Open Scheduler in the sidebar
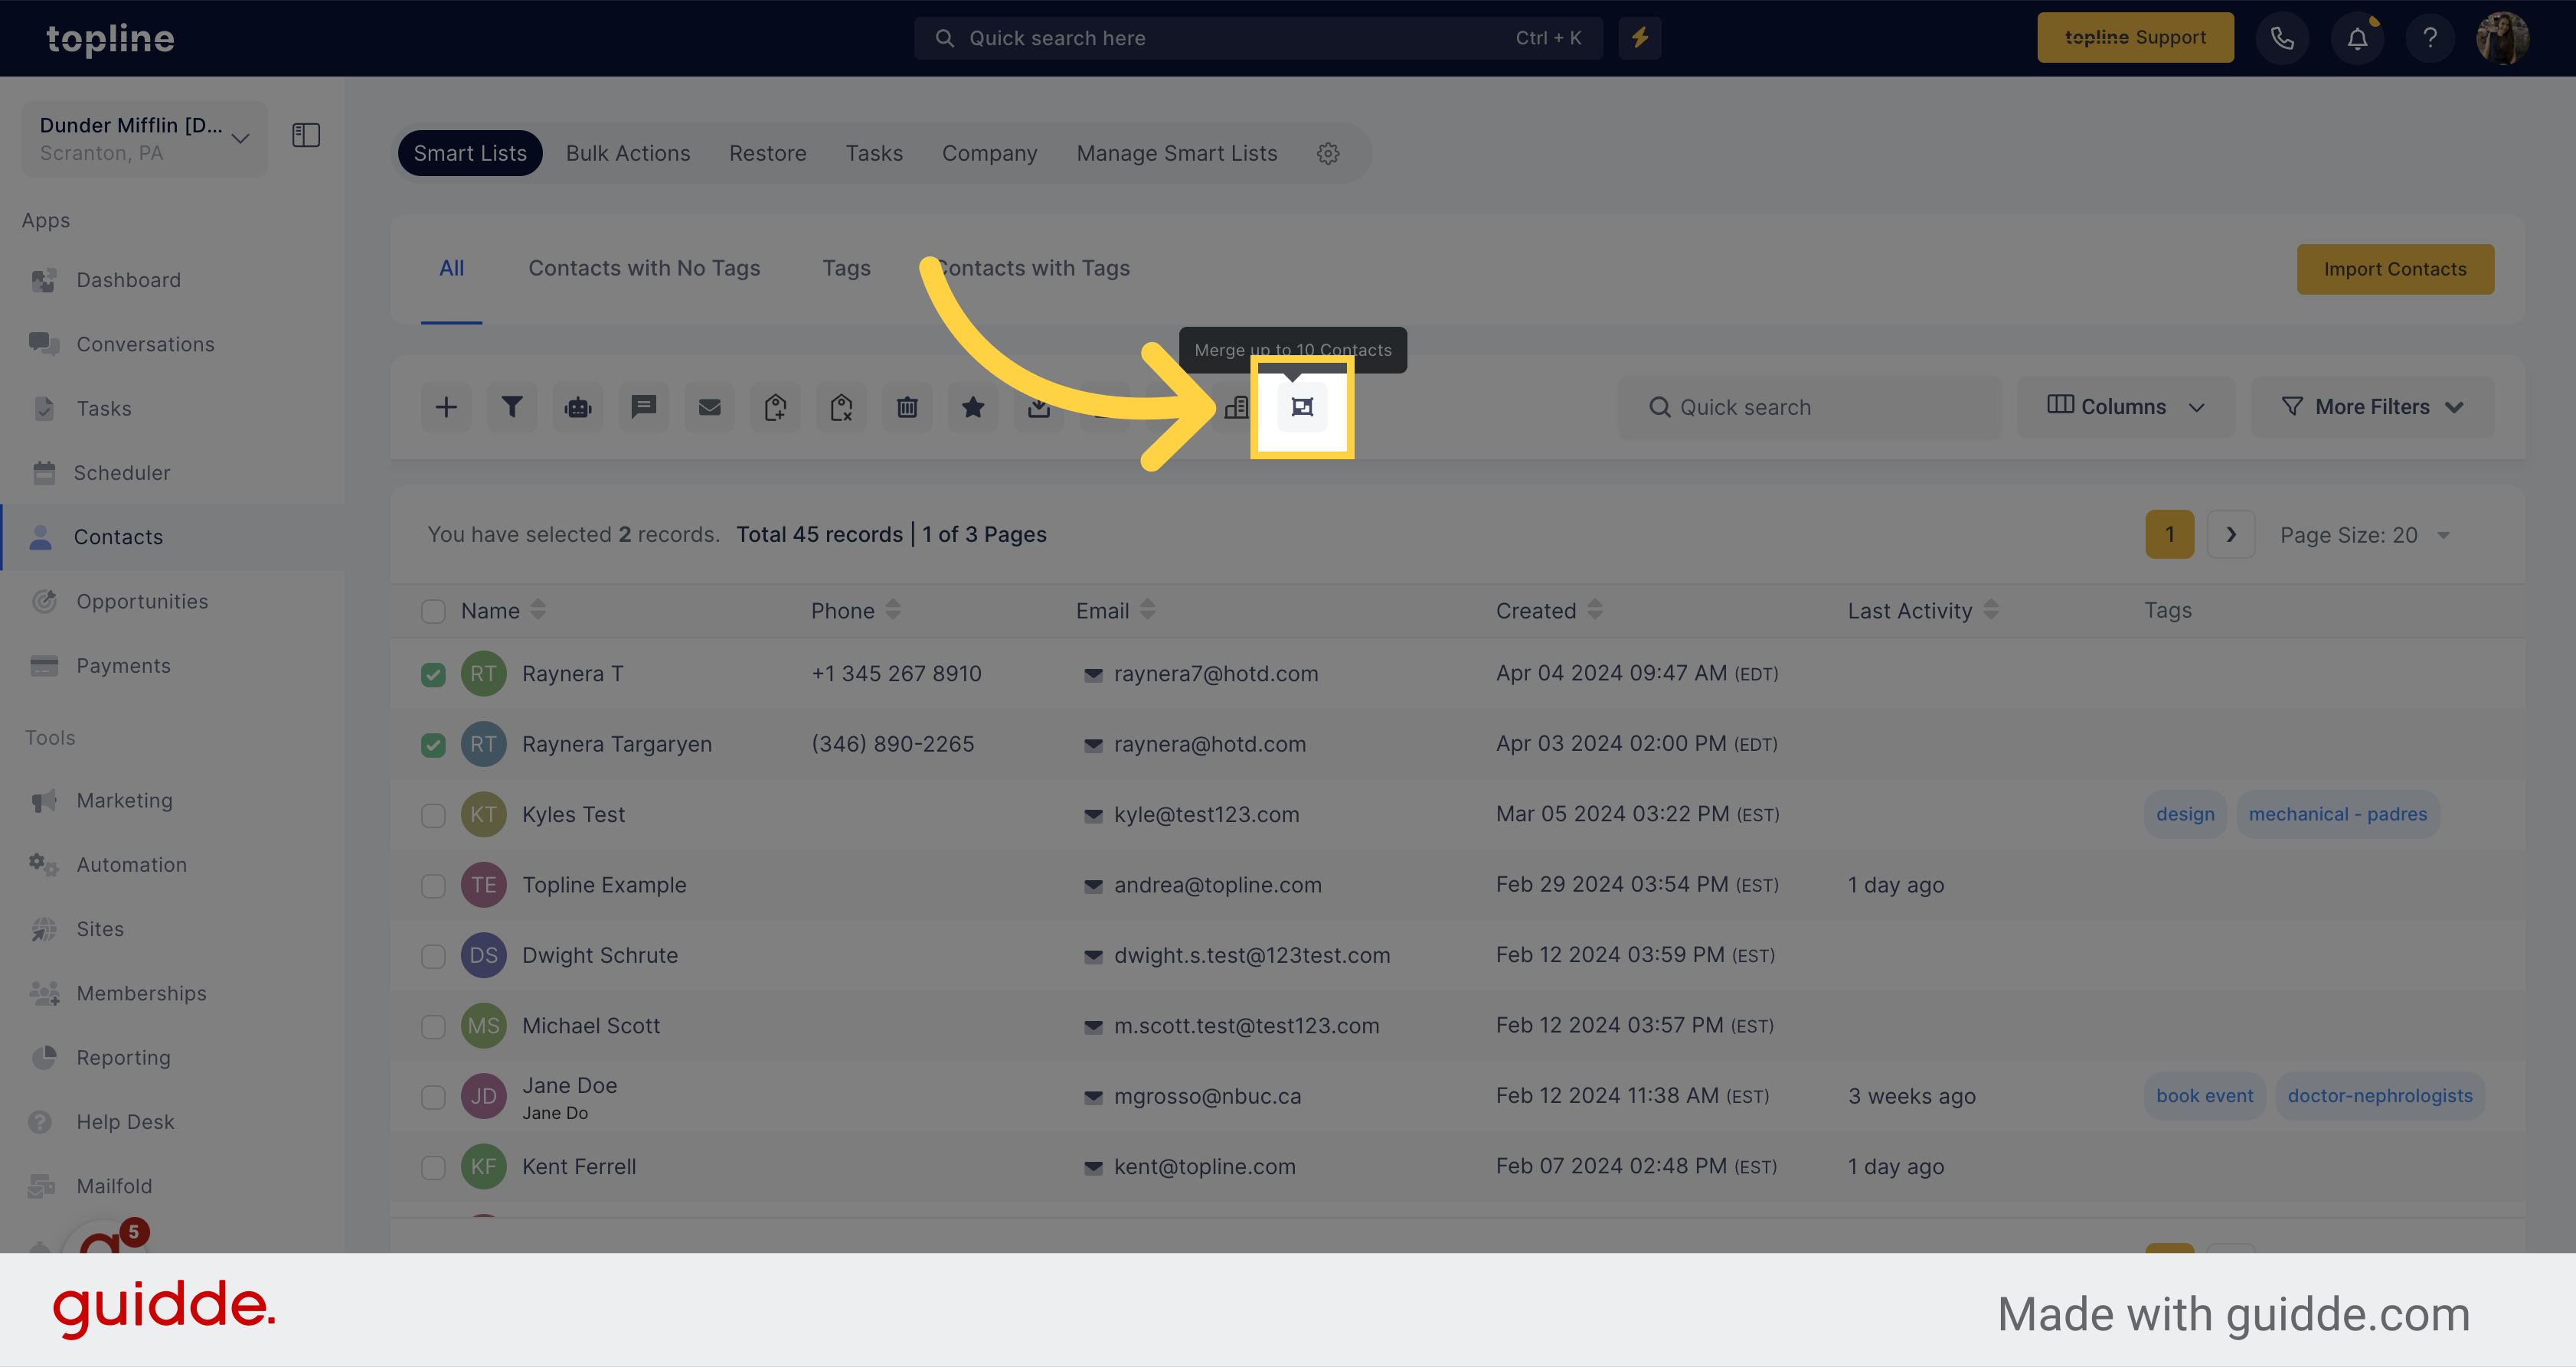Image resolution: width=2576 pixels, height=1367 pixels. click(x=122, y=473)
